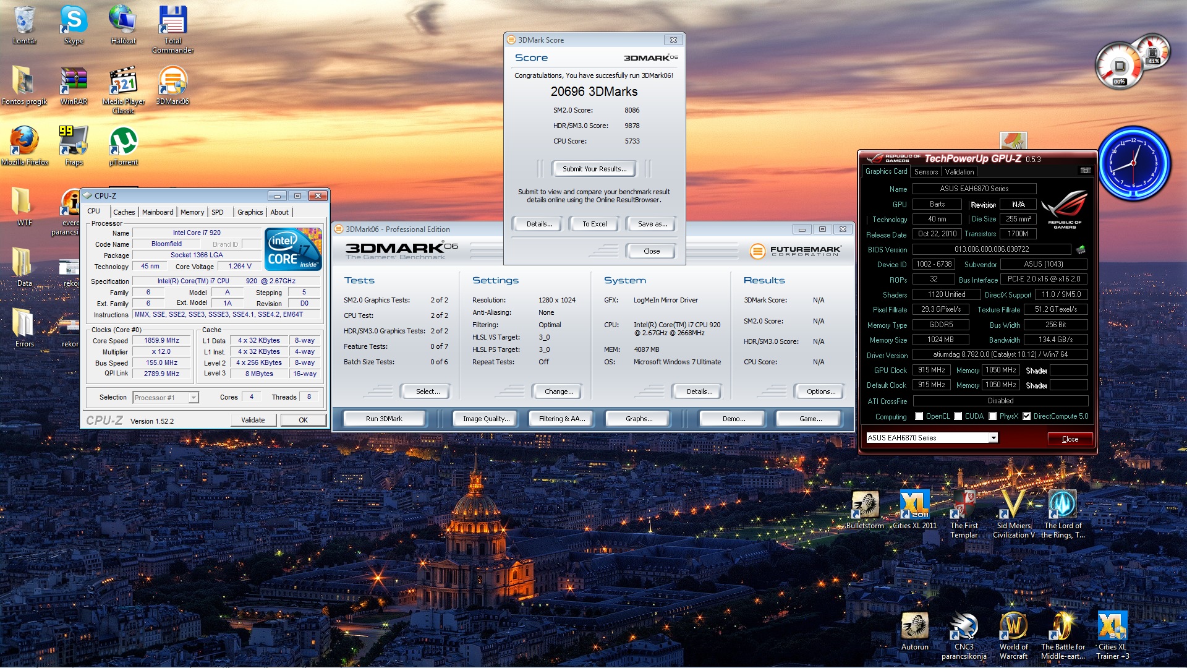Click Run 3DMark button
The height and width of the screenshot is (668, 1187).
pyautogui.click(x=384, y=419)
